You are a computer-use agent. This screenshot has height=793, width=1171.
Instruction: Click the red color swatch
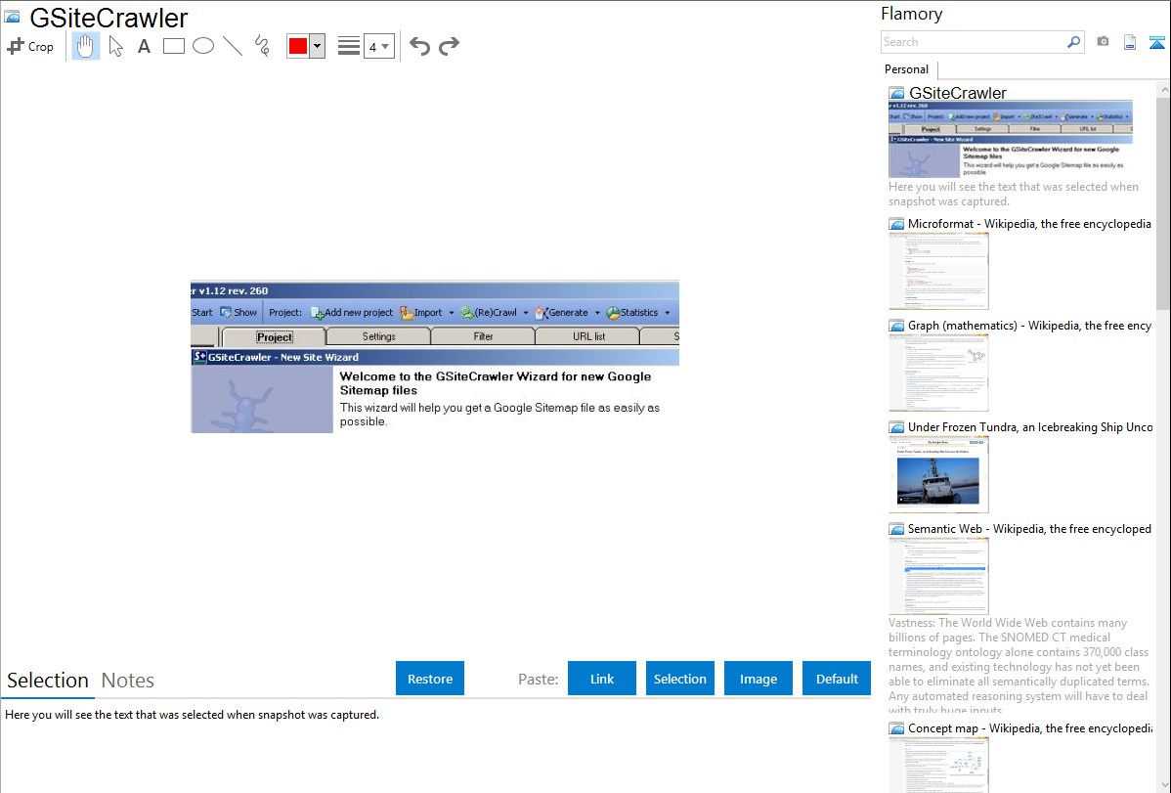tap(298, 46)
